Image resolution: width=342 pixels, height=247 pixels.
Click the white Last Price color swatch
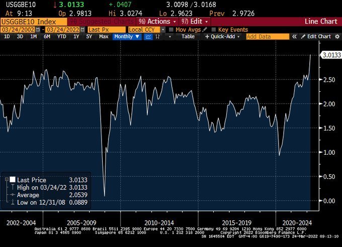pos(13,179)
